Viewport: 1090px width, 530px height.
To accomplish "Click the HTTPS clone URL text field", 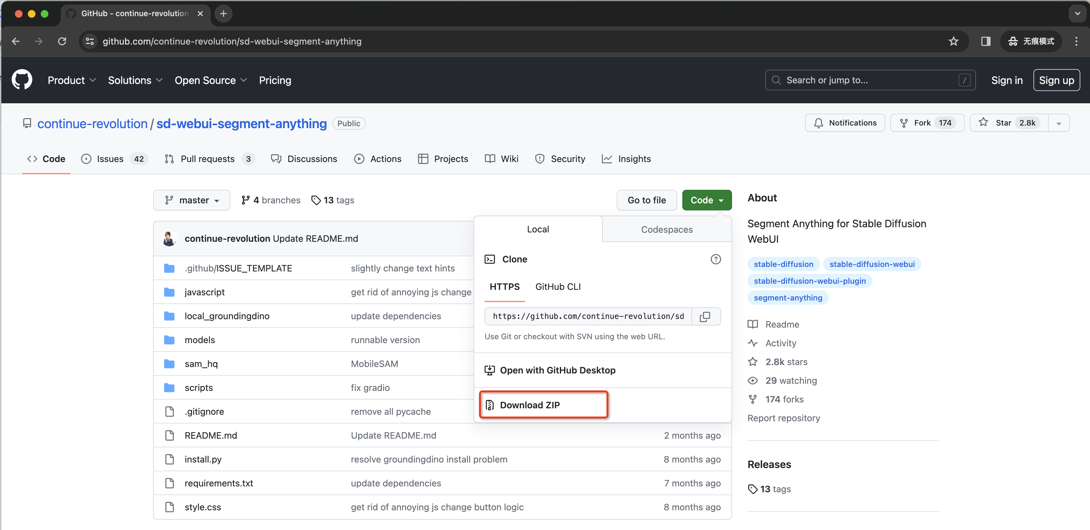I will [x=588, y=317].
